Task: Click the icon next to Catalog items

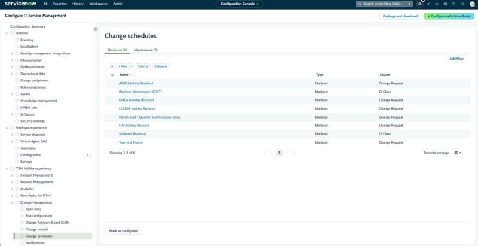Action: (x=88, y=155)
